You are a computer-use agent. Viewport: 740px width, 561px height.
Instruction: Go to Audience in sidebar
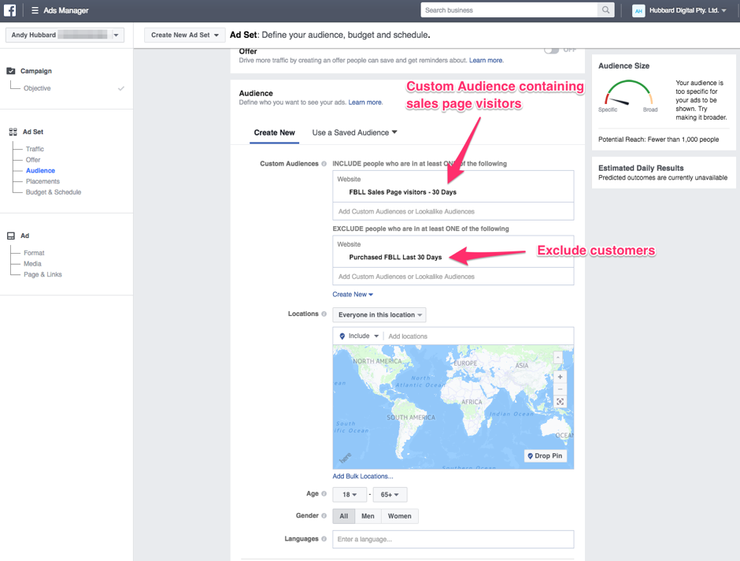pos(40,170)
